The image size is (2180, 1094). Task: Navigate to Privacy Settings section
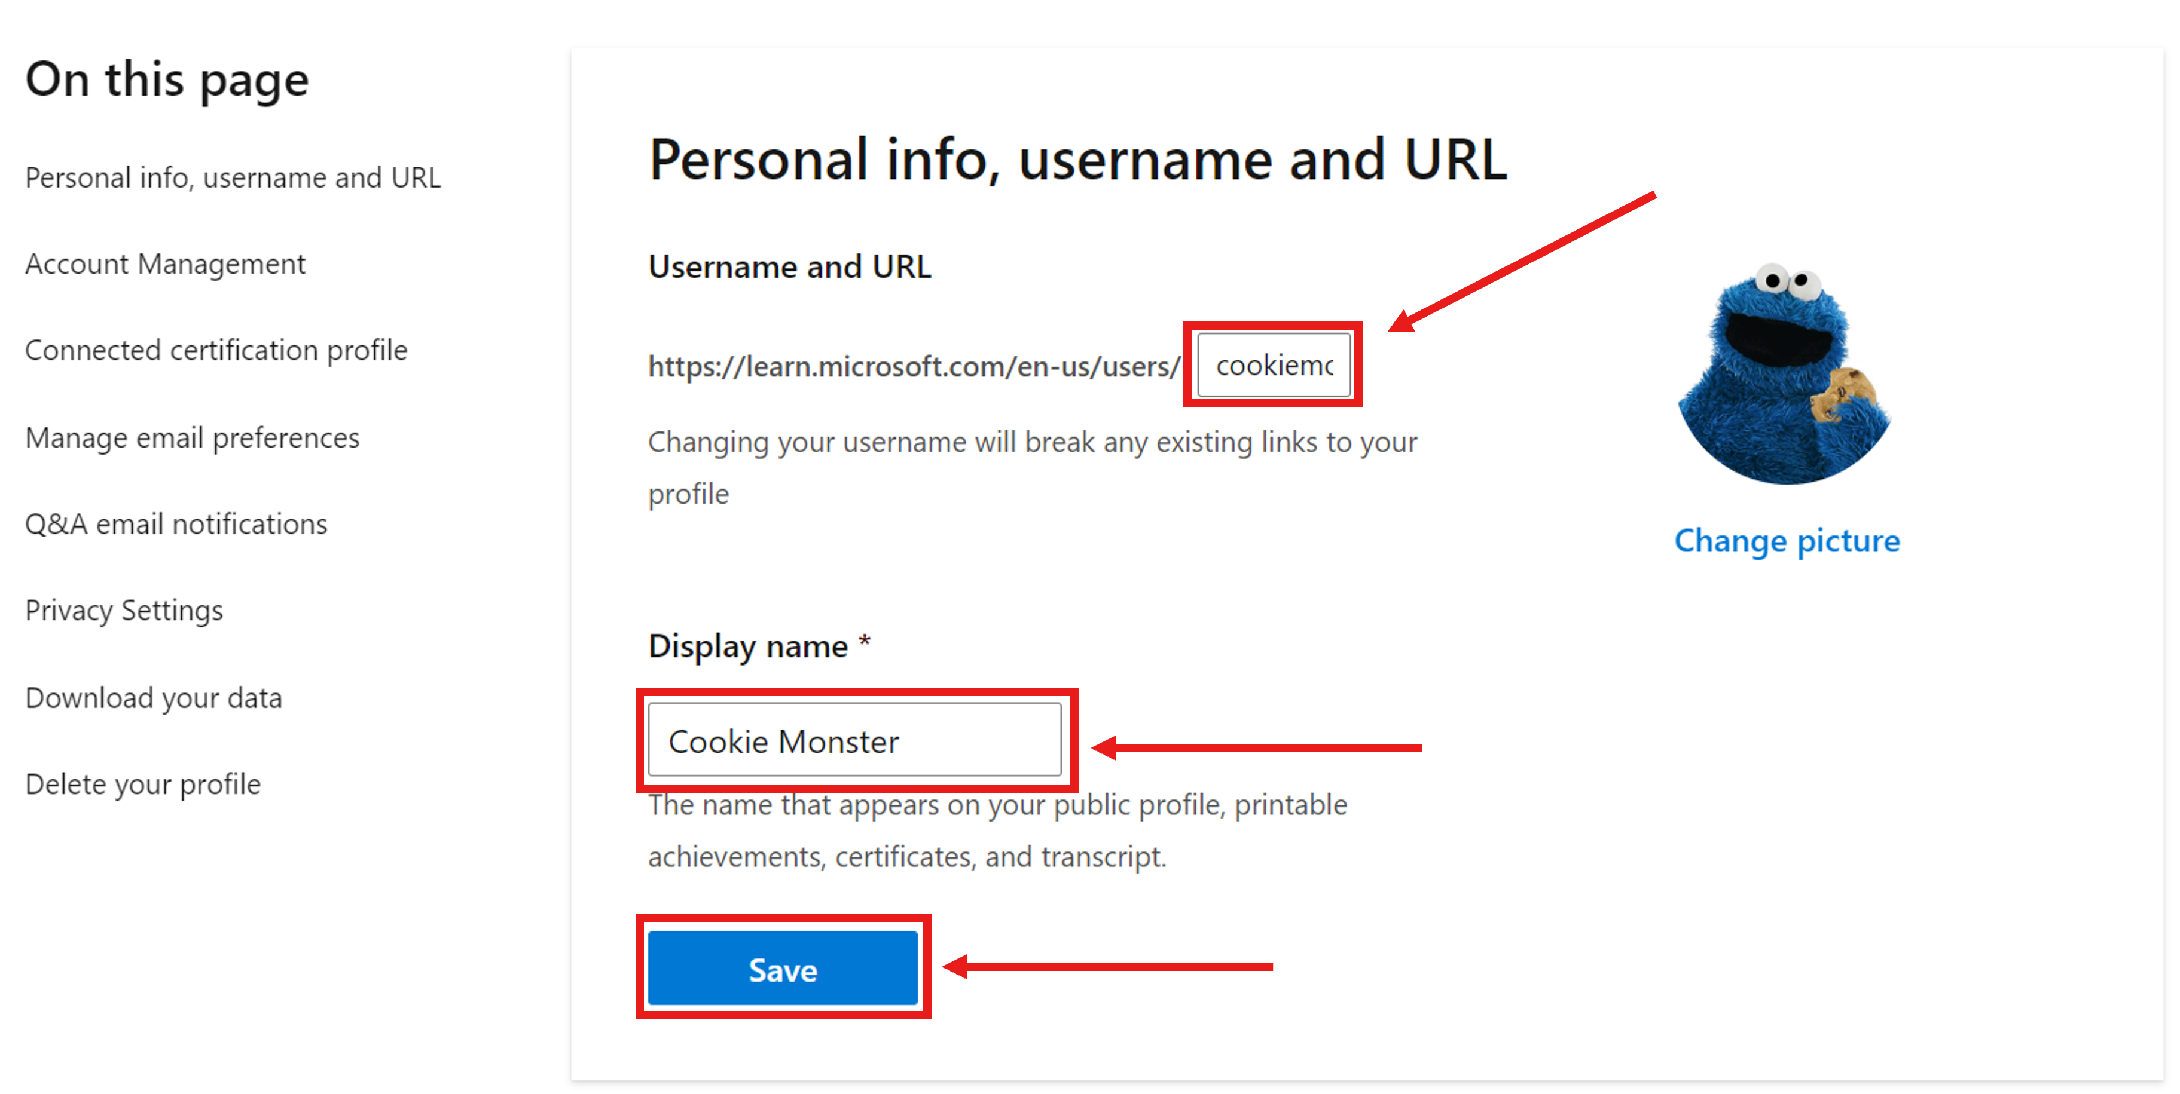pos(127,610)
